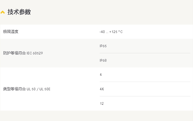193x121 pixels.
Task: Click the IEC 60529 text in label
Action: click(x=35, y=53)
